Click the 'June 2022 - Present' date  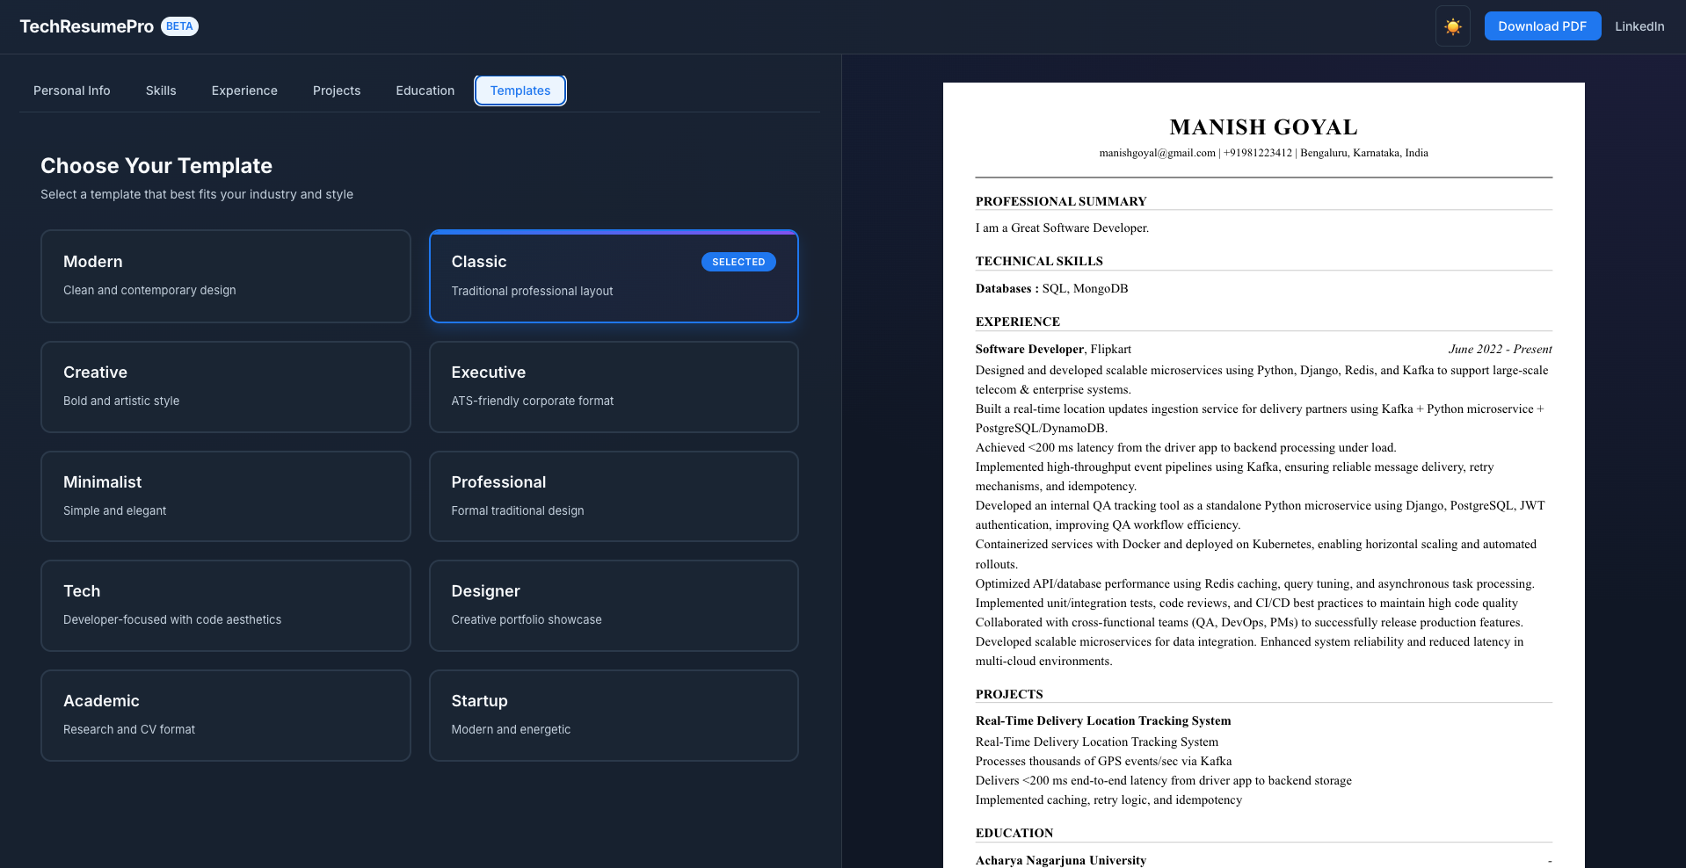click(1500, 349)
